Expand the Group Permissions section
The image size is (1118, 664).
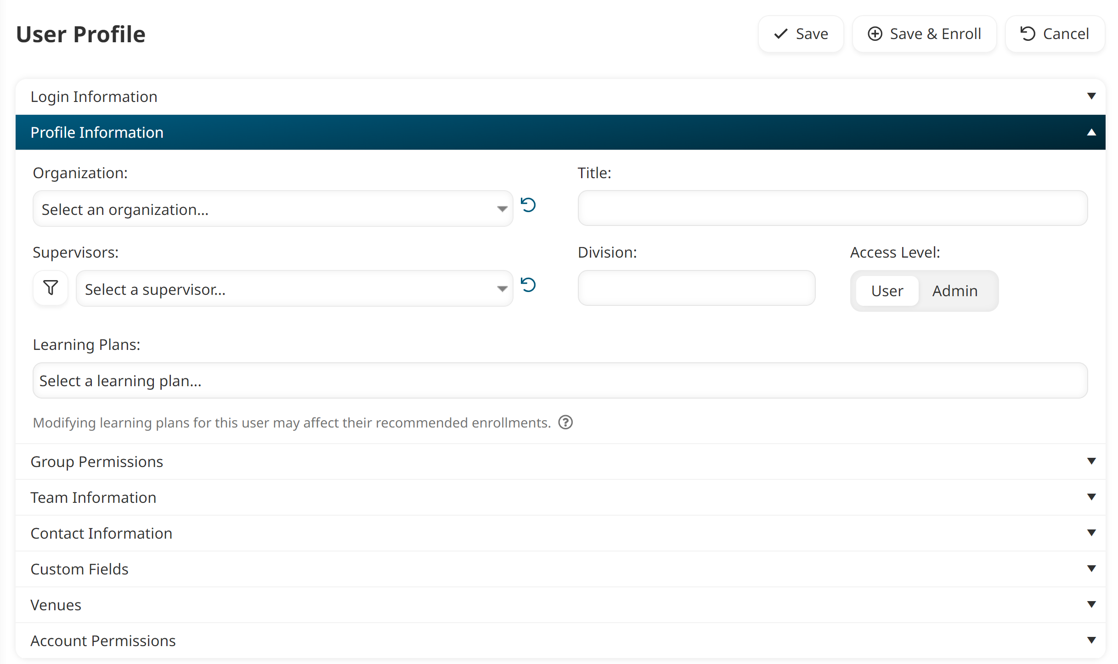[560, 461]
